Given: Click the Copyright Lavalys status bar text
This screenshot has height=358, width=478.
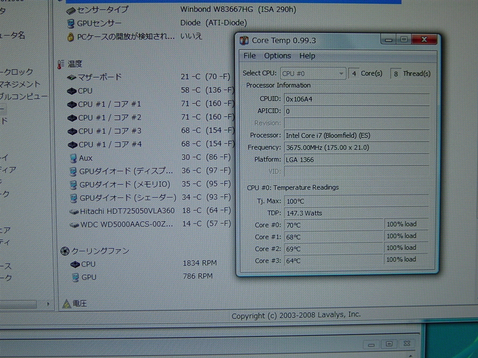Looking at the screenshot, I should [296, 316].
